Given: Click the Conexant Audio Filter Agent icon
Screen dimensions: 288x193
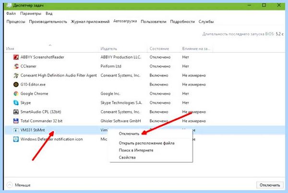Looking at the screenshot, I should tap(16, 75).
